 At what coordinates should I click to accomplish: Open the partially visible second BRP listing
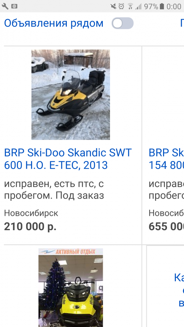[x=166, y=159]
